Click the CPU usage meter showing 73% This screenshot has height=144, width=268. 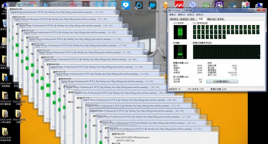pos(180,32)
